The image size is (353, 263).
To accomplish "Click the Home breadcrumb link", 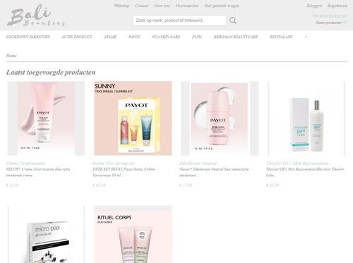I will tap(11, 56).
